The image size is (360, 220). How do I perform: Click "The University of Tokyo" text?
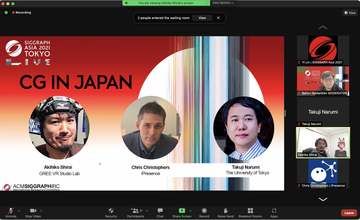pyautogui.click(x=247, y=173)
